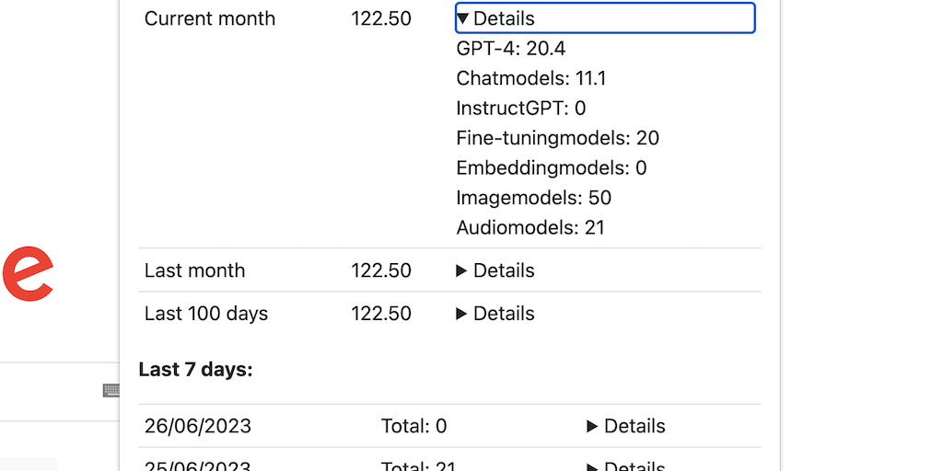Click the InstructGPT: 0 entry

click(x=521, y=109)
